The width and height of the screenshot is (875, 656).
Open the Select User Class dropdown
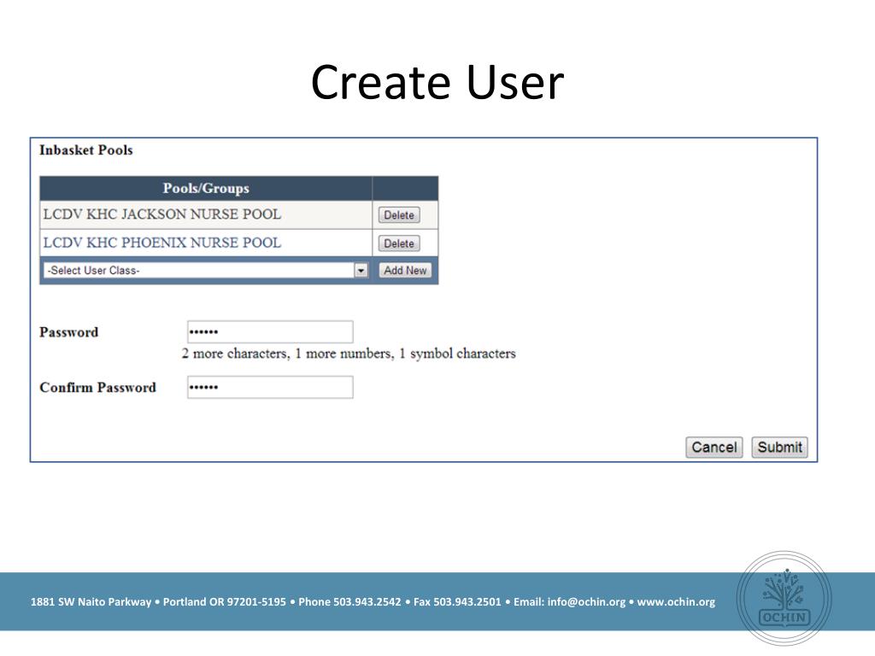click(205, 270)
